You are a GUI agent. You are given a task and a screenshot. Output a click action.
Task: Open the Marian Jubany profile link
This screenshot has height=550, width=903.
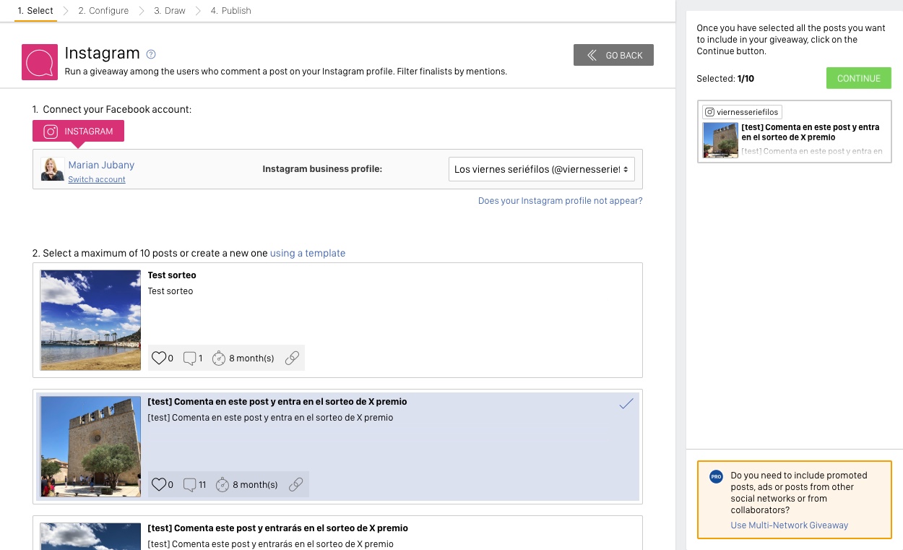[x=101, y=165]
